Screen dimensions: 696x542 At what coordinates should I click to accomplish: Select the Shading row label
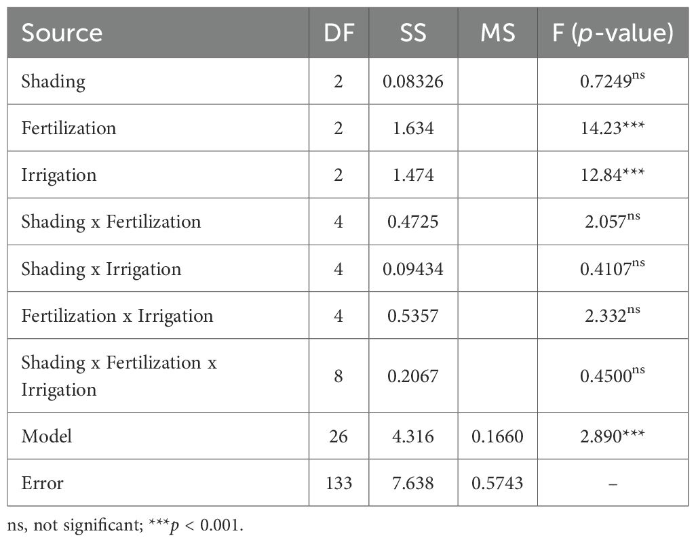(54, 82)
